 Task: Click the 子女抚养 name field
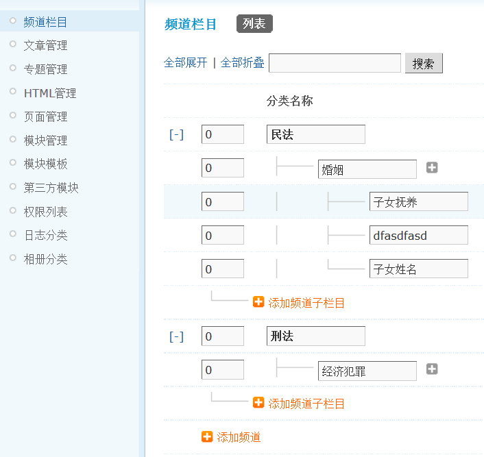coord(418,202)
